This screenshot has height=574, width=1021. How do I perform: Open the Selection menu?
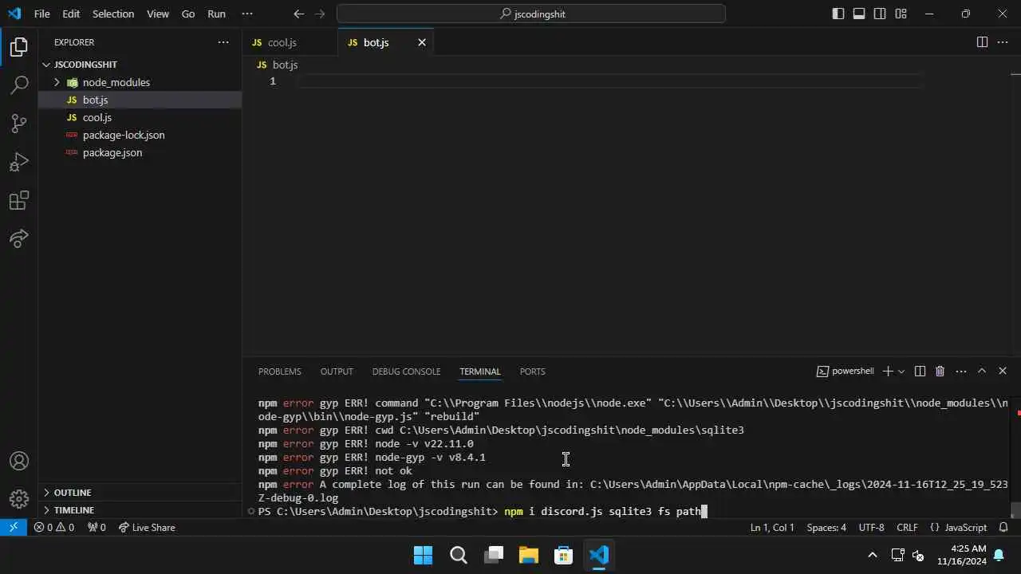(113, 14)
